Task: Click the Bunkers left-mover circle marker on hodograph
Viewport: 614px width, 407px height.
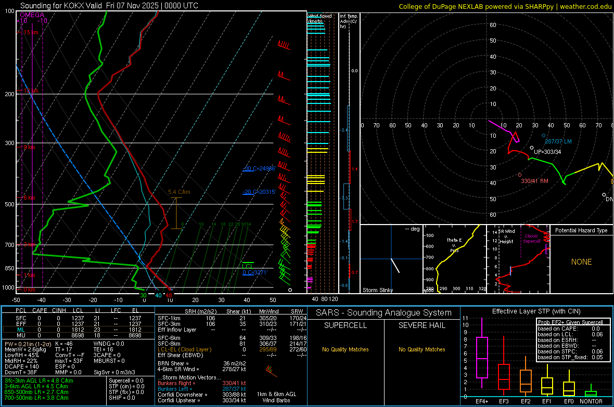Action: [544, 135]
